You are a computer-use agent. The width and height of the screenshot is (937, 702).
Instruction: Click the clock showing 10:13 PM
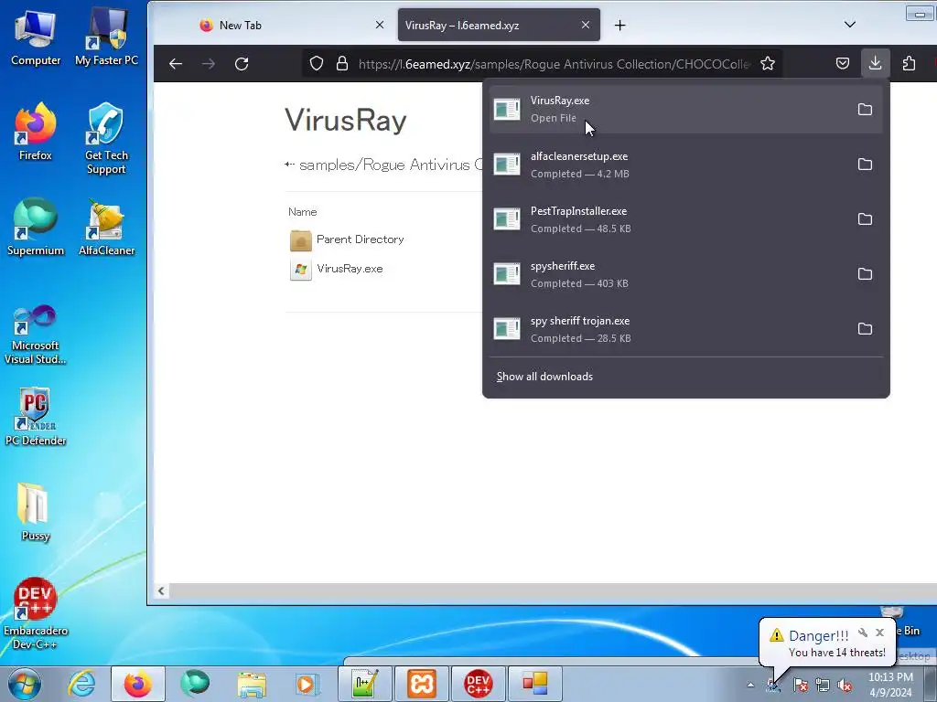(890, 685)
